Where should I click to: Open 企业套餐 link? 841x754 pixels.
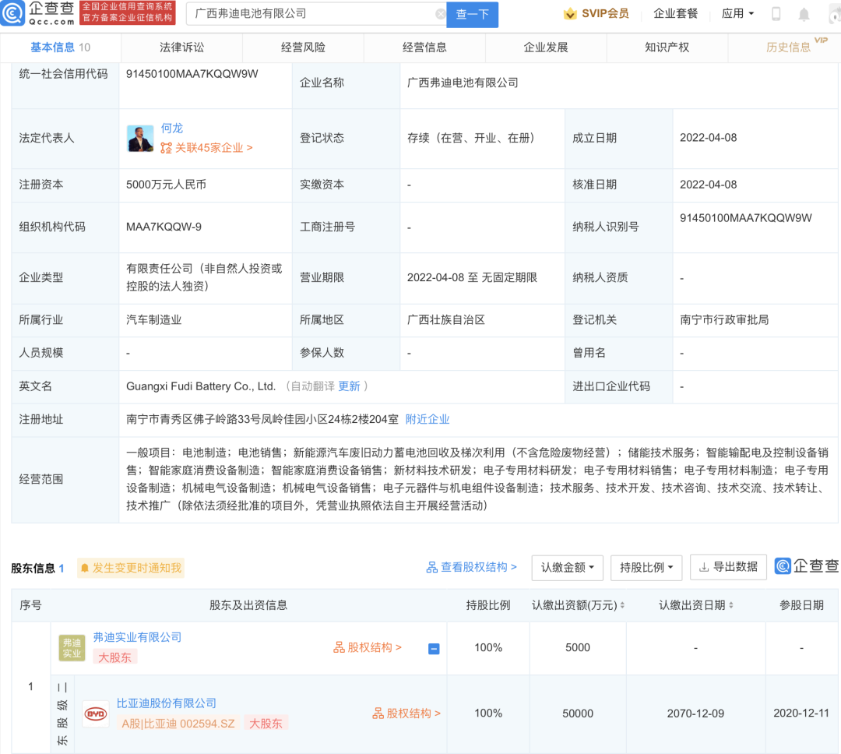point(675,13)
